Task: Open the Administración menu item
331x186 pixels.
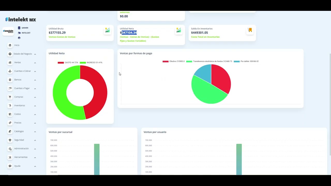Action: 22,149
